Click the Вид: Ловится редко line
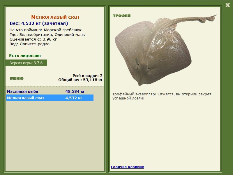Viewport: 233px width, 175px height. pyautogui.click(x=29, y=44)
